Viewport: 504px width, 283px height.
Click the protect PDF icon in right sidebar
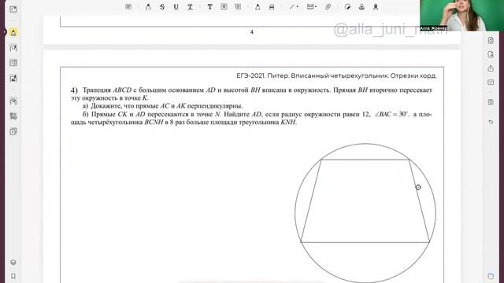491,54
